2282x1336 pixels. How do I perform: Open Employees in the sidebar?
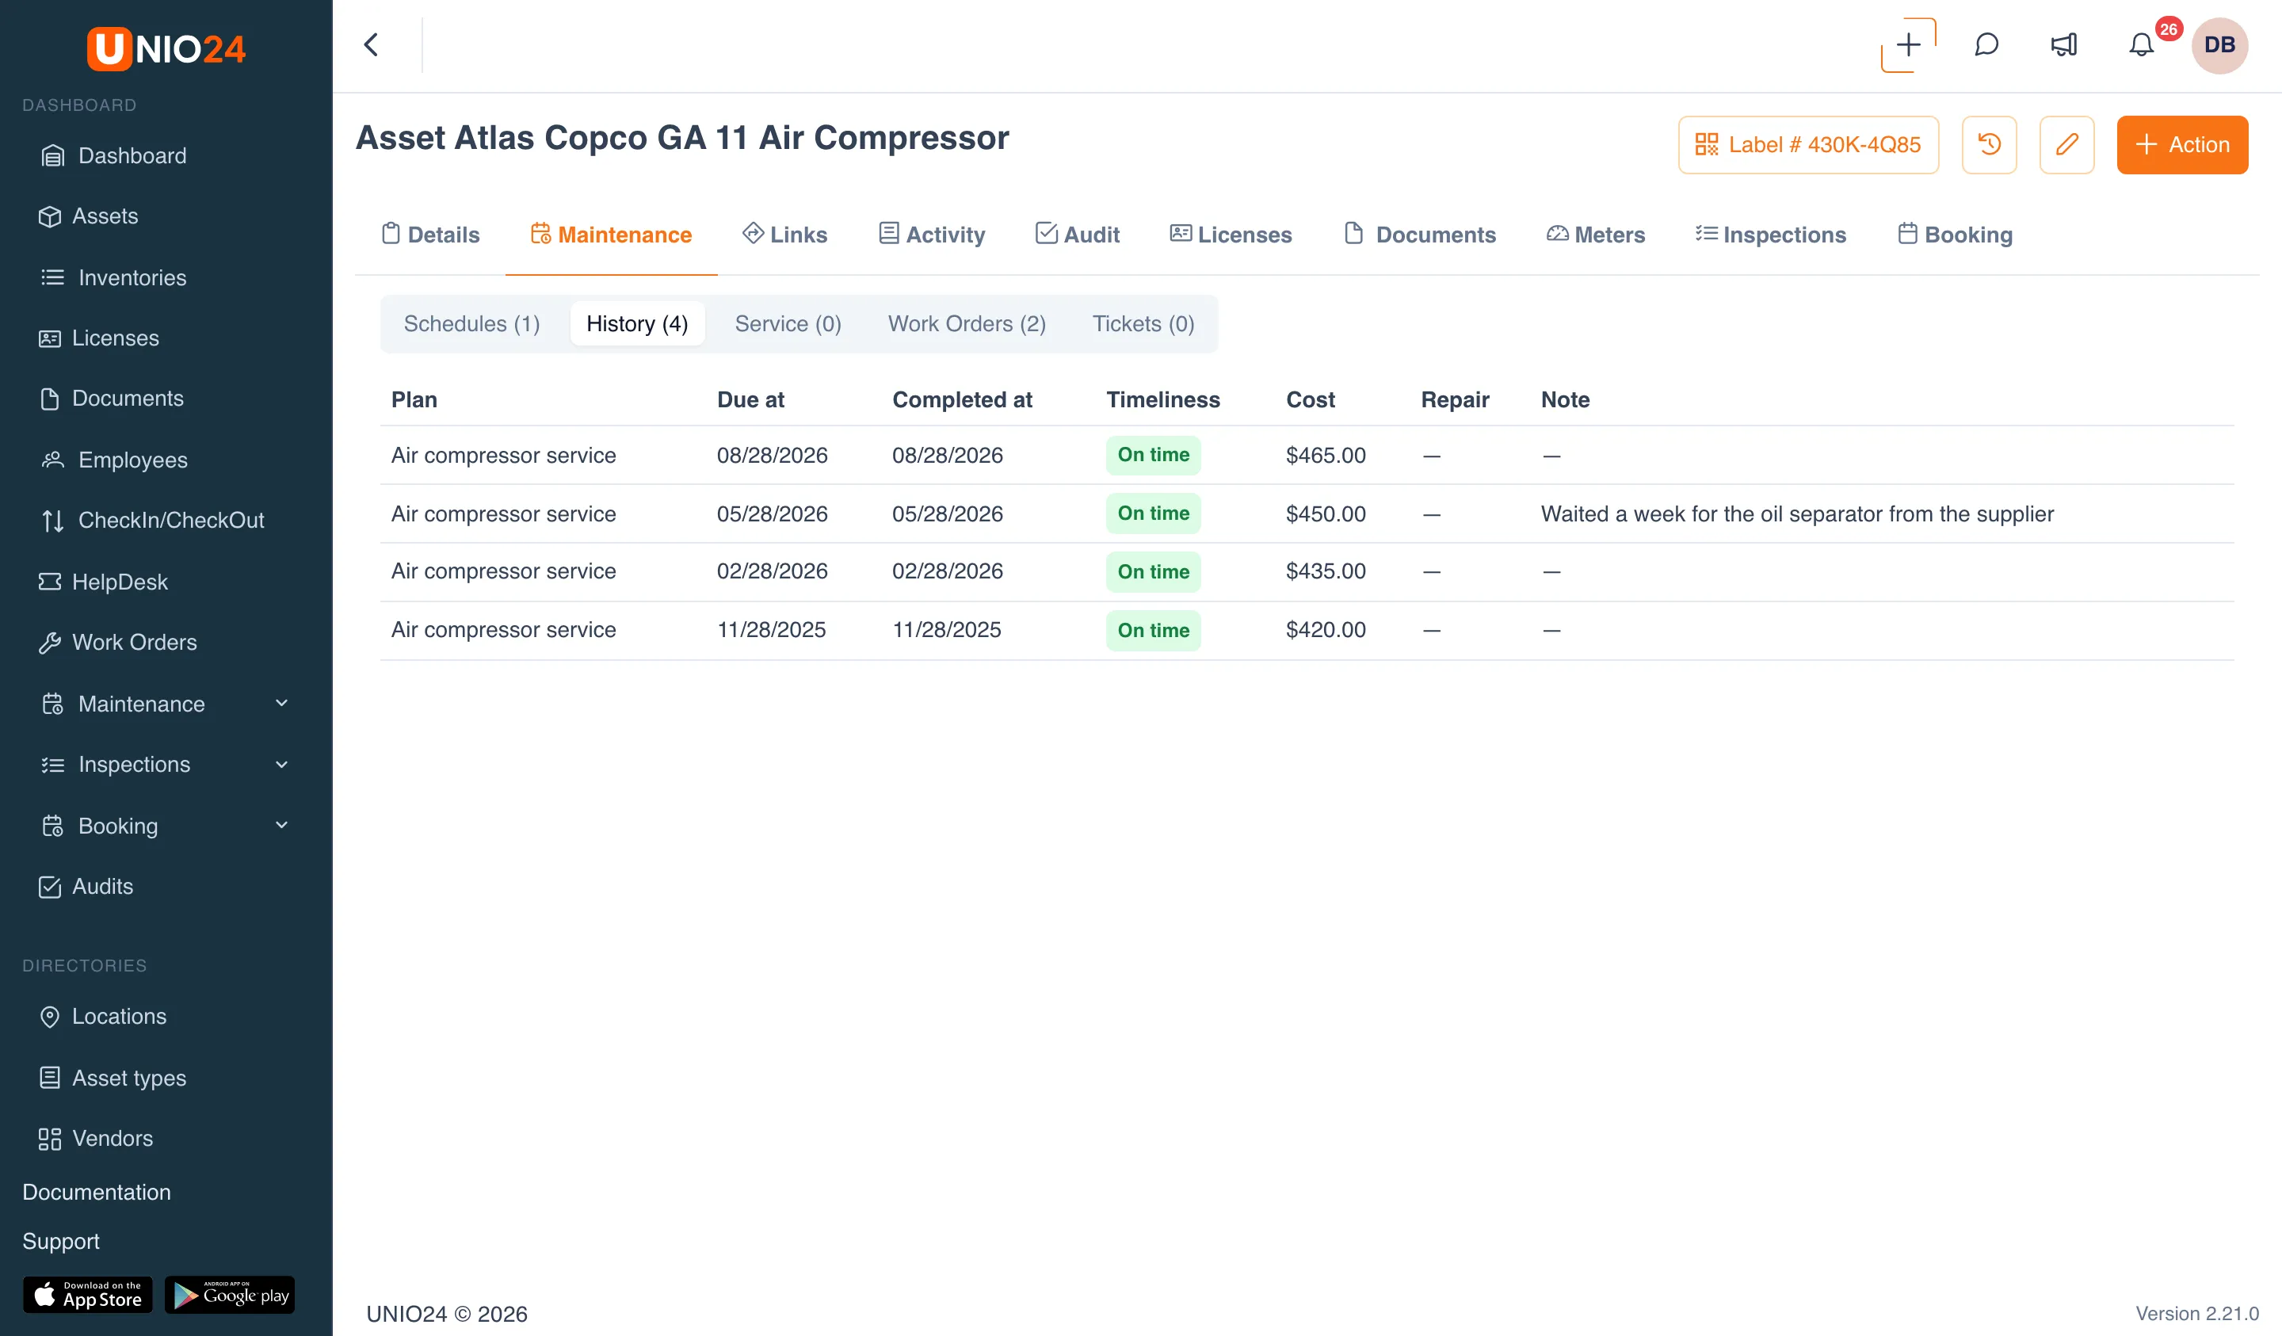click(115, 460)
